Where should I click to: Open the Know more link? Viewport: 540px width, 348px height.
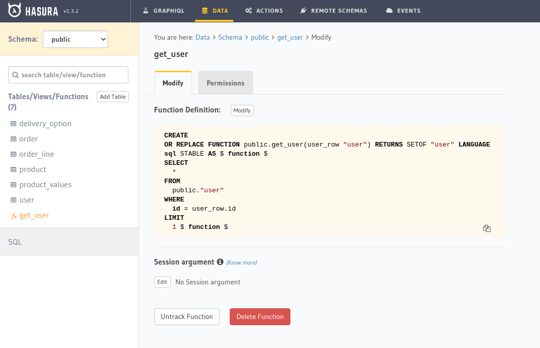pyautogui.click(x=241, y=262)
